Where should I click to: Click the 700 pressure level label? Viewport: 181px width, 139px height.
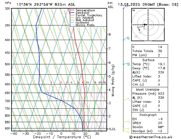pyautogui.click(x=8, y=101)
